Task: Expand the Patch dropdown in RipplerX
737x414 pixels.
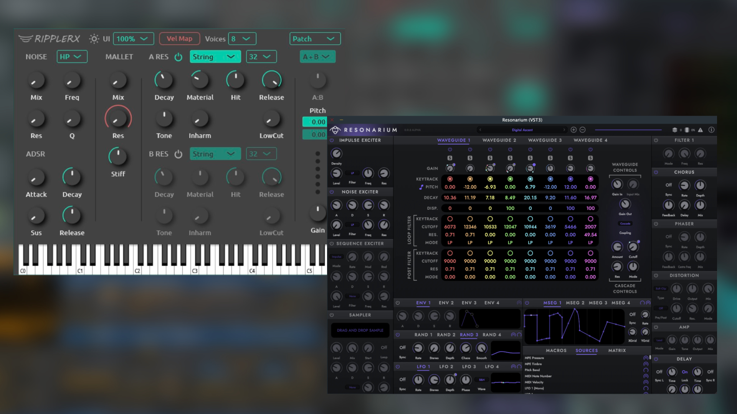Action: pos(315,39)
